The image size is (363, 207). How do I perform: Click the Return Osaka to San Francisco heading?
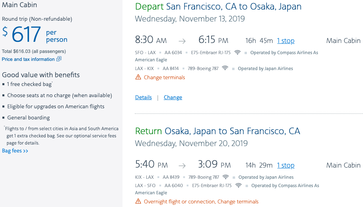point(217,131)
